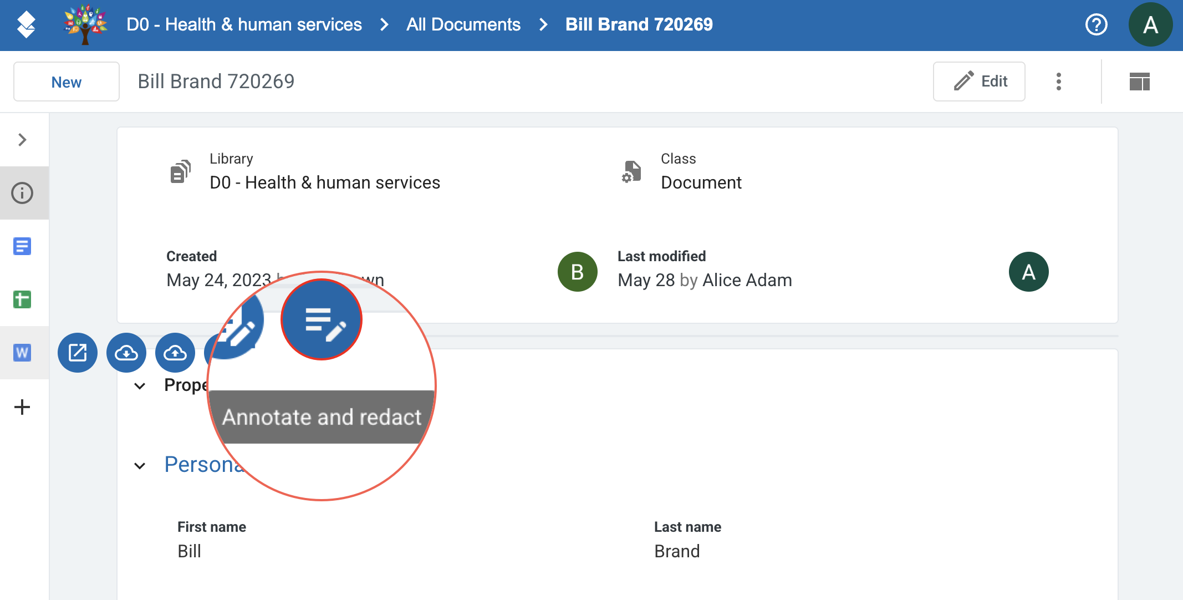This screenshot has width=1183, height=600.
Task: Click Alice Adam's A avatar in details
Action: click(x=1029, y=272)
